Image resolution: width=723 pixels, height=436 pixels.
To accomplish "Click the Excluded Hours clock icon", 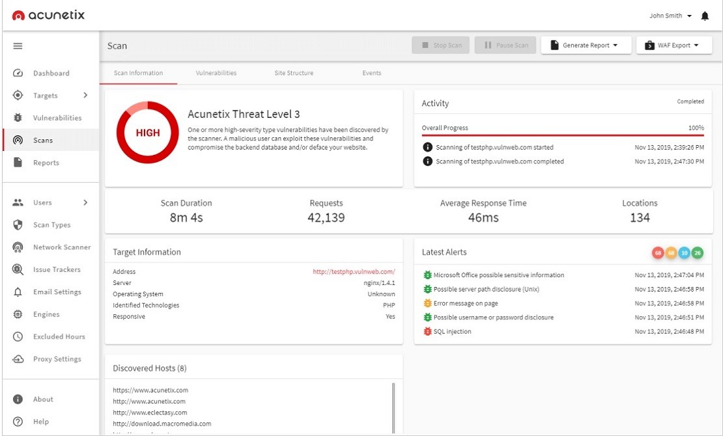I will pyautogui.click(x=18, y=337).
